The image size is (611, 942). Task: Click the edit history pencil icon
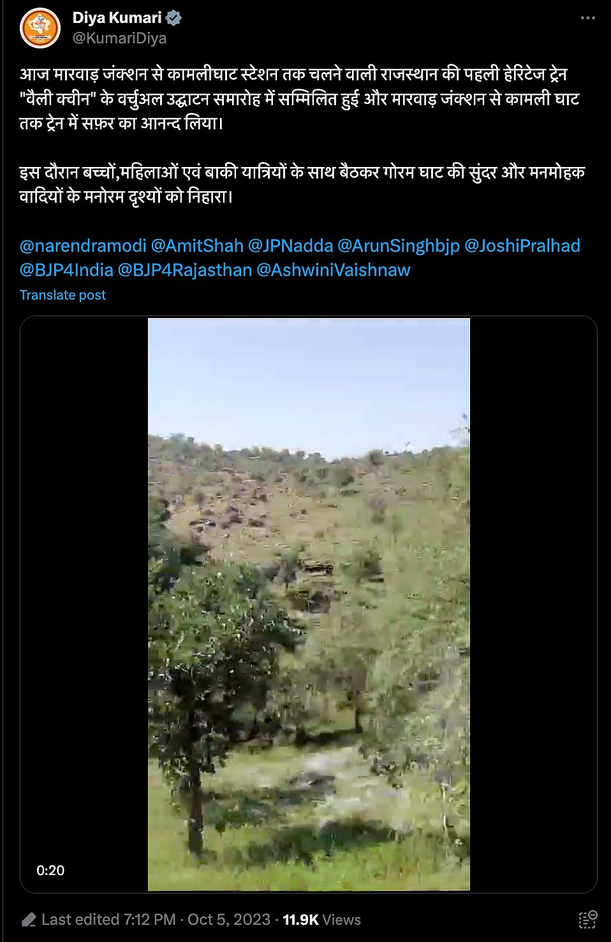(29, 920)
